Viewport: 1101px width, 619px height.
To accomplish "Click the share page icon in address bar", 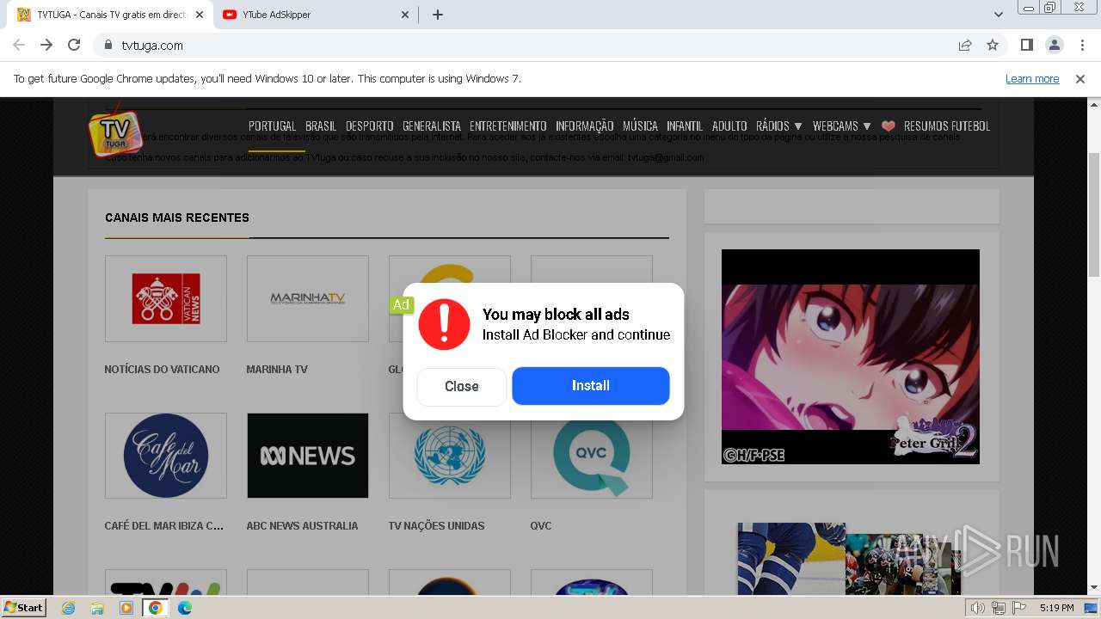I will point(965,45).
